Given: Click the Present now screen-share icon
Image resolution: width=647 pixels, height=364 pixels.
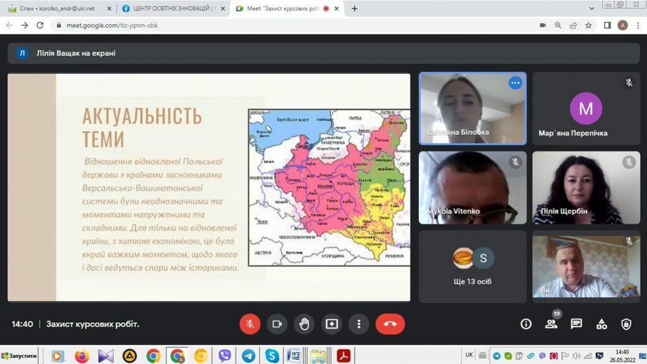Looking at the screenshot, I should [332, 324].
